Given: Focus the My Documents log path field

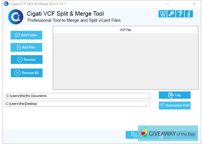Looking at the screenshot, I should 78,96.
